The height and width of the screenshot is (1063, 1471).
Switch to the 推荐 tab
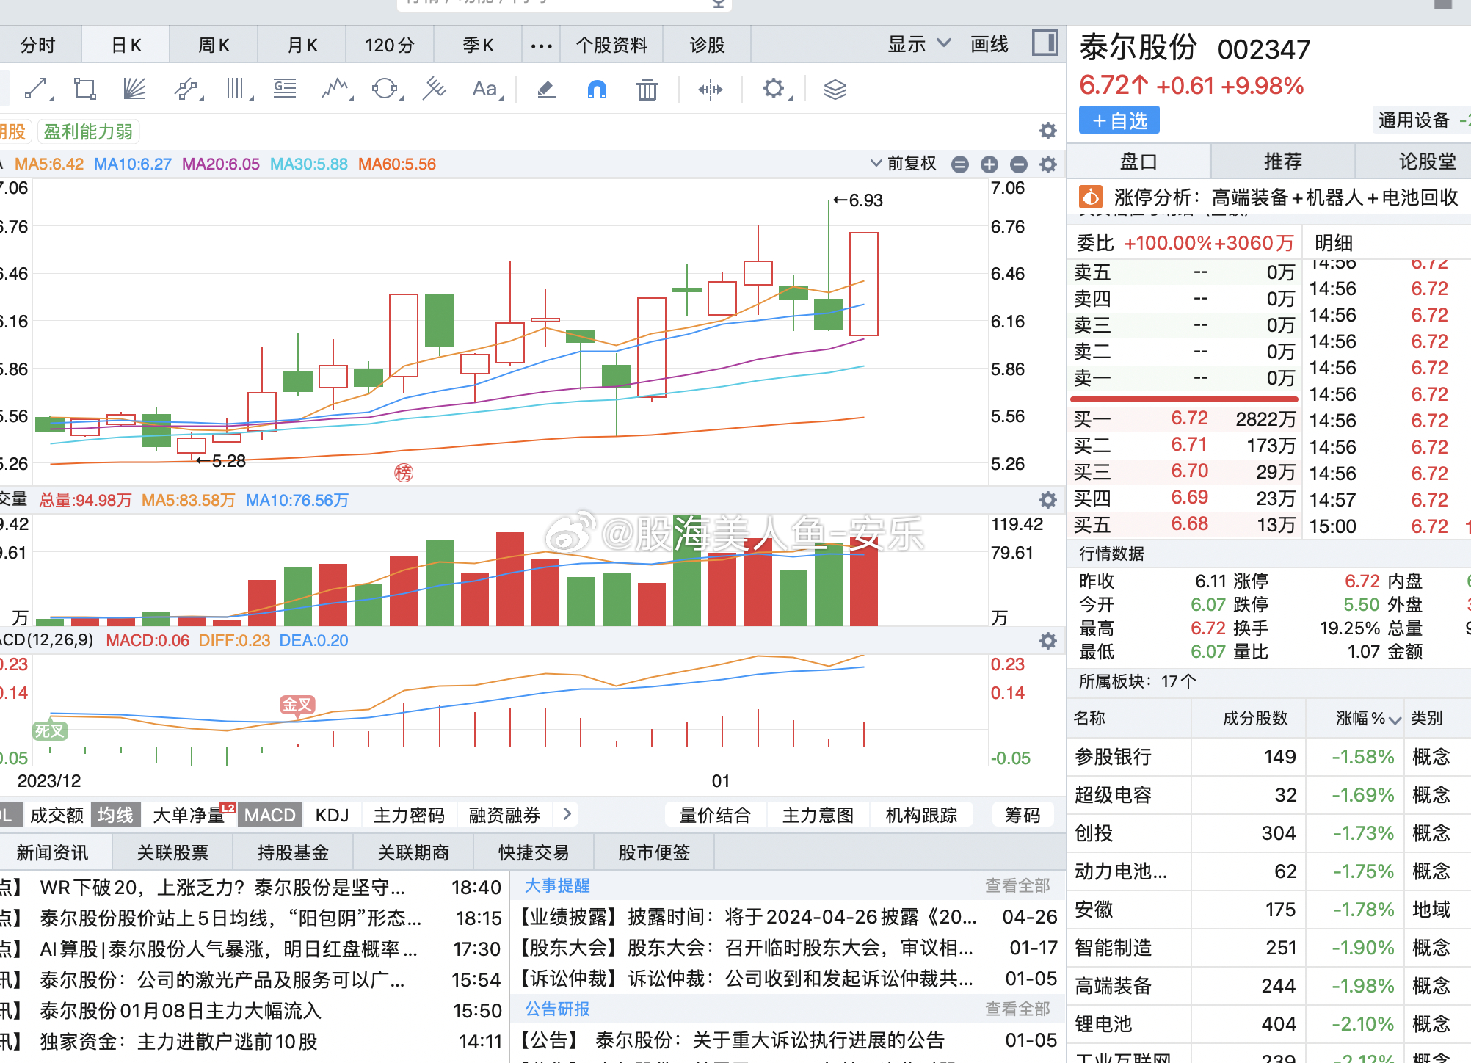coord(1282,162)
